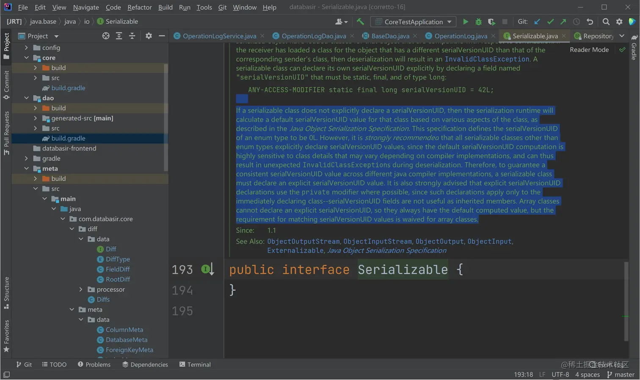The height and width of the screenshot is (380, 640).
Task: Switch to the OperationLogDao.java tab
Action: 313,36
